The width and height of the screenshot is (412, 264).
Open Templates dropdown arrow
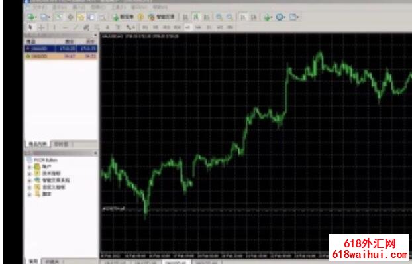point(297,17)
